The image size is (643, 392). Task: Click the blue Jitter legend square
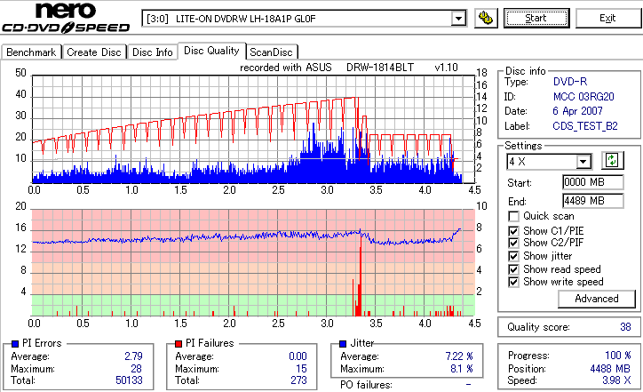(343, 344)
